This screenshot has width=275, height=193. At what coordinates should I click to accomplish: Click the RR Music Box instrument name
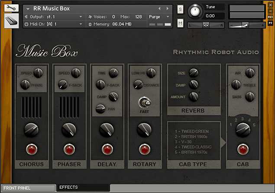coord(52,8)
